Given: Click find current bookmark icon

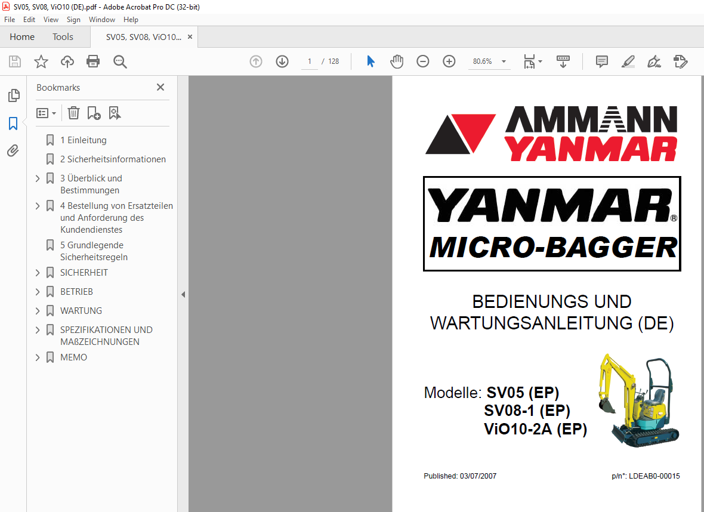Looking at the screenshot, I should (x=115, y=113).
